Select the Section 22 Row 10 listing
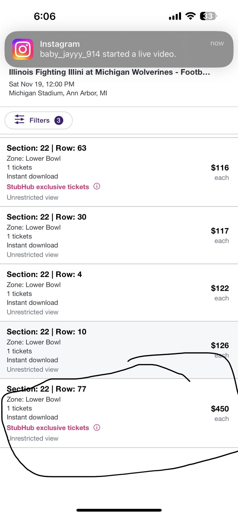Screen dimensions: 238x516 click(119, 350)
